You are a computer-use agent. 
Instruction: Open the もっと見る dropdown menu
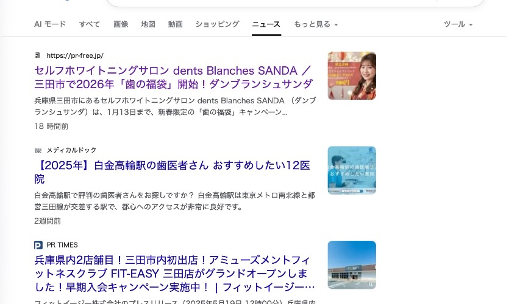[316, 24]
